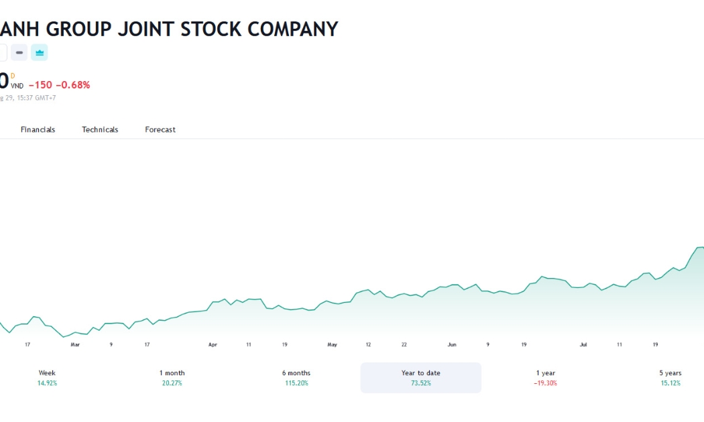Select the 1 year −19.30% range
704x422 pixels.
tap(546, 378)
